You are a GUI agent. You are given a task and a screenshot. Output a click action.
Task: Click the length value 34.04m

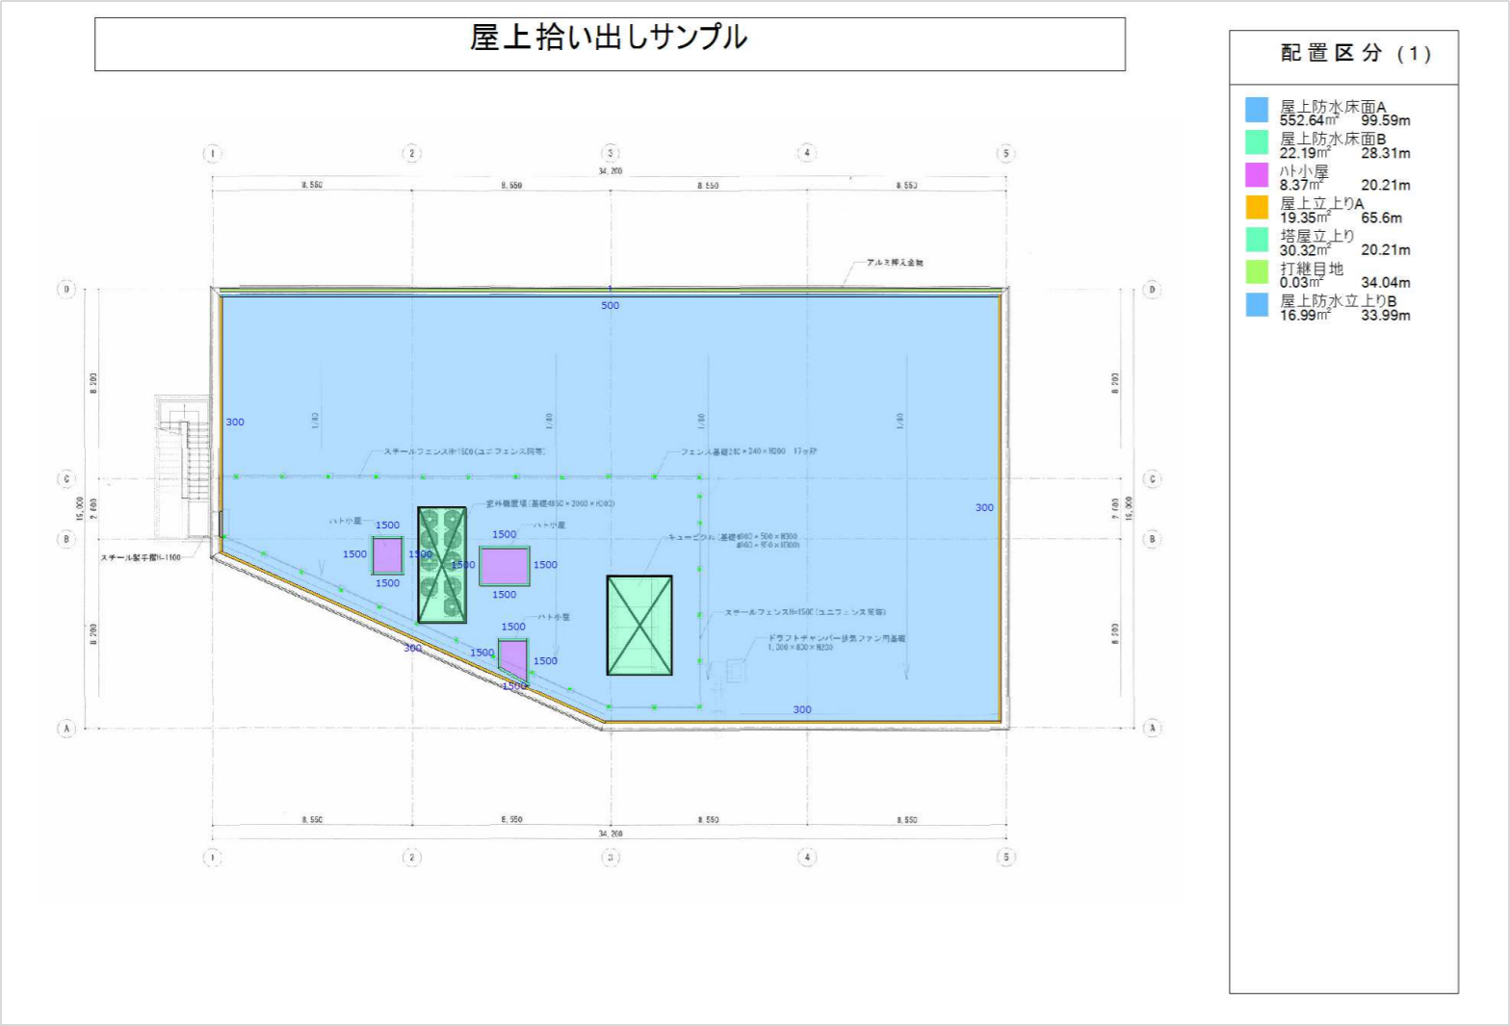point(1386,282)
